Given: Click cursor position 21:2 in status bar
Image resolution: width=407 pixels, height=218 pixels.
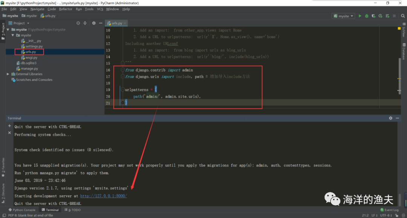Looking at the screenshot, I should tap(365, 215).
